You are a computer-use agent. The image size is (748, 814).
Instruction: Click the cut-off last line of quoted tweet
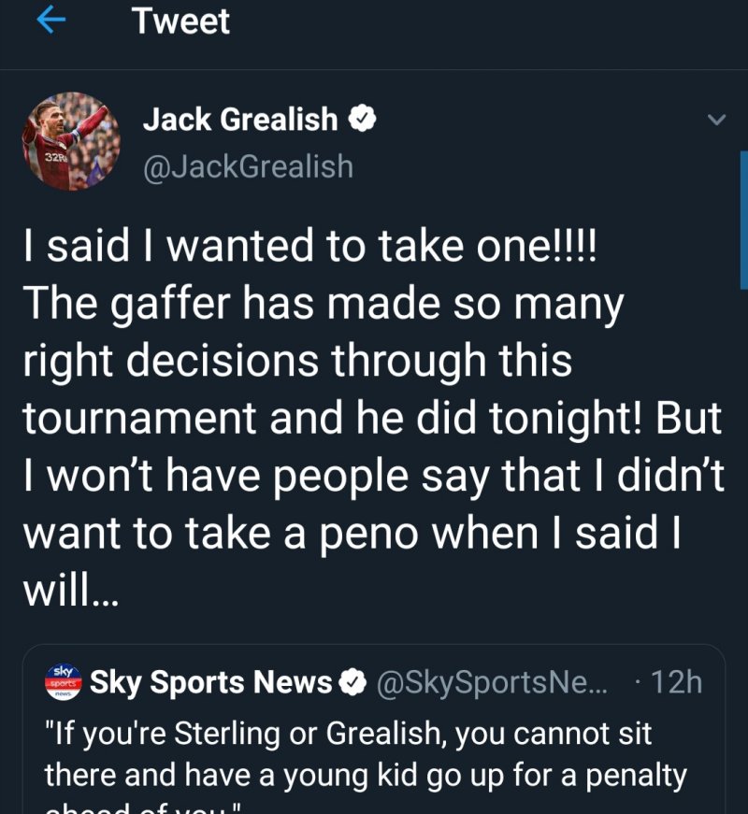[140, 807]
